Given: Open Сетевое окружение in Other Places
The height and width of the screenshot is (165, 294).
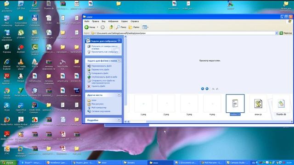Looking at the screenshot, I should tap(101, 111).
